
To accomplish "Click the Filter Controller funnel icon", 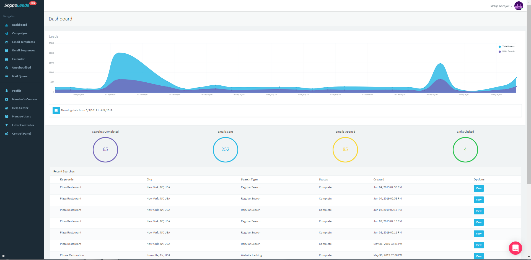I will (x=7, y=125).
